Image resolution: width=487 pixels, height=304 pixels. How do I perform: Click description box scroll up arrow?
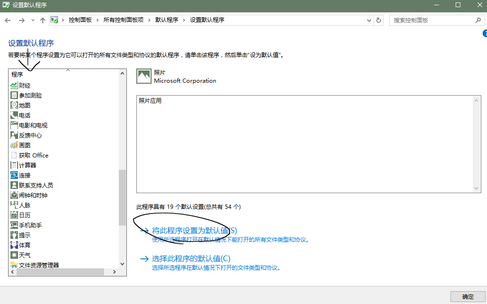pos(477,100)
